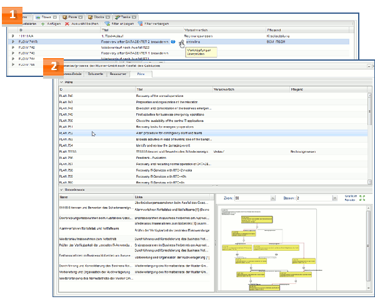Select 'Alarmverfahren Notfallstab und Notfallteams' in Name list

[96, 228]
